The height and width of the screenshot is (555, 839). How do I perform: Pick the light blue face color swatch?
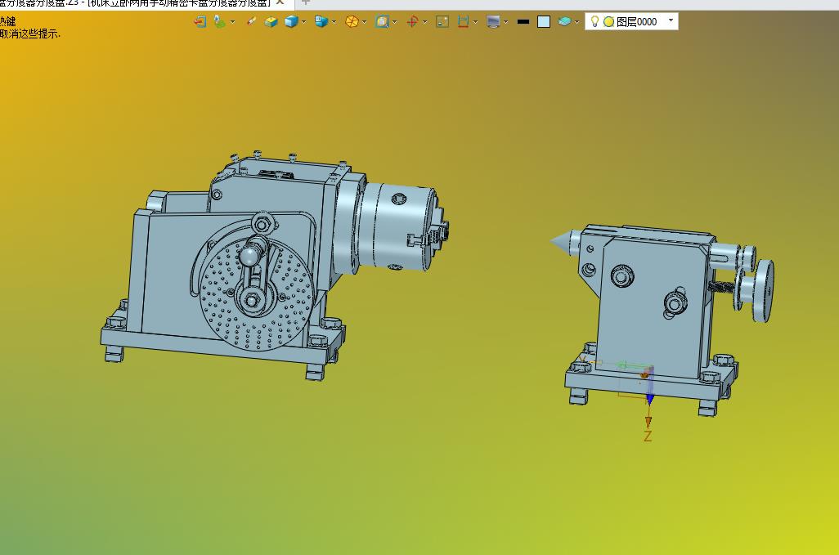pyautogui.click(x=544, y=22)
